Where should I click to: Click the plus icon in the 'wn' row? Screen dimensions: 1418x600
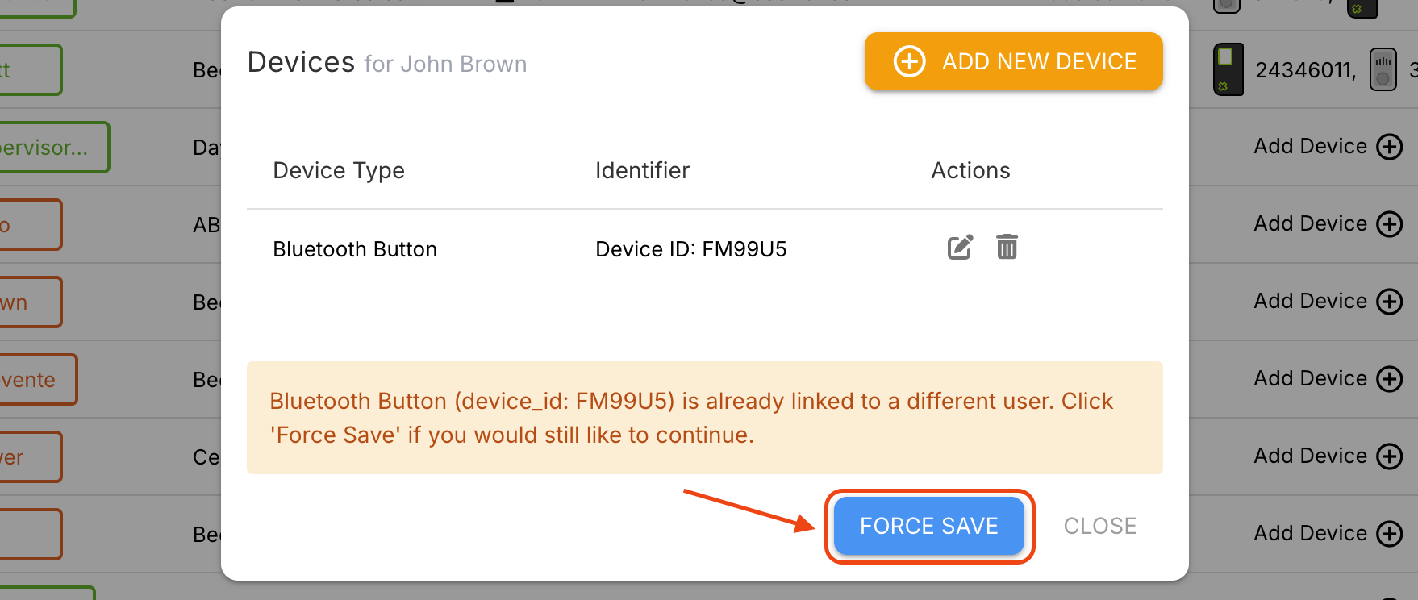[x=1390, y=302]
